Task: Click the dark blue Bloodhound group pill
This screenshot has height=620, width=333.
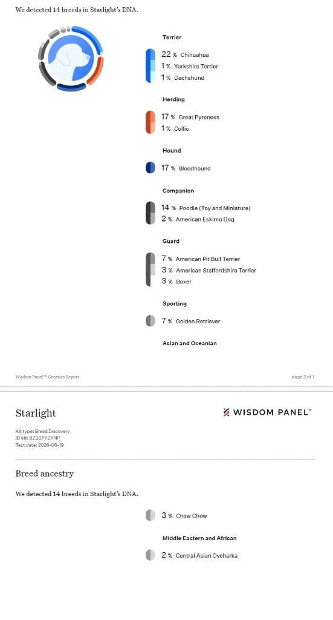Action: 150,168
